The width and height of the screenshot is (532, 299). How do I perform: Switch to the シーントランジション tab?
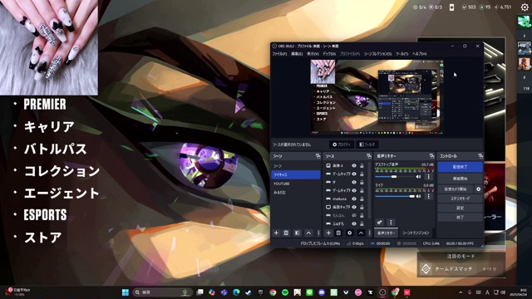click(416, 233)
